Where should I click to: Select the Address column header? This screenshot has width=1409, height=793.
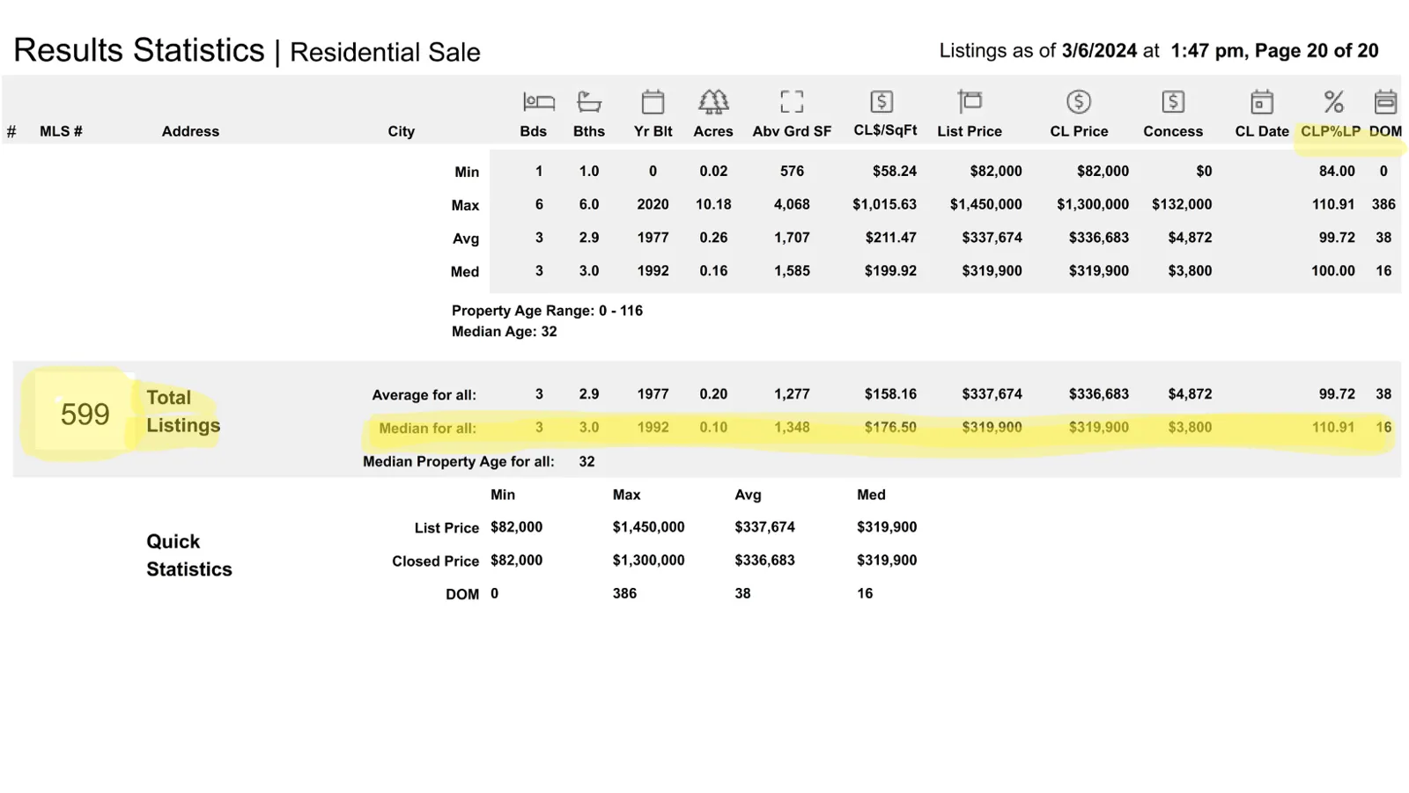(x=190, y=131)
